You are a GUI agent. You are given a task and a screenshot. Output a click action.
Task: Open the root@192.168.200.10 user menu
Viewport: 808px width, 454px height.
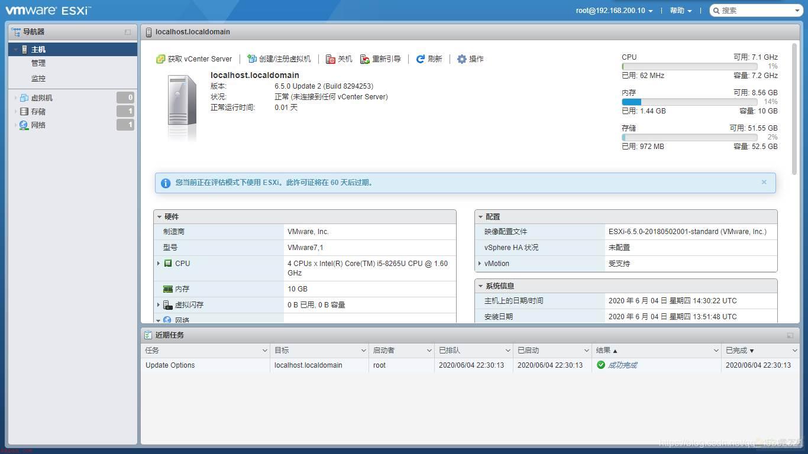click(615, 11)
